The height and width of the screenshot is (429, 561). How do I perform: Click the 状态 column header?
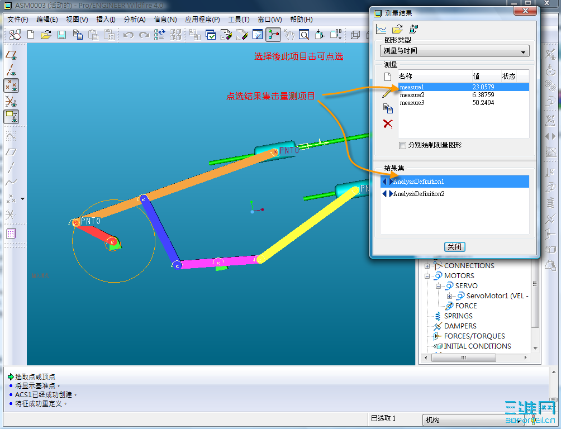(508, 76)
